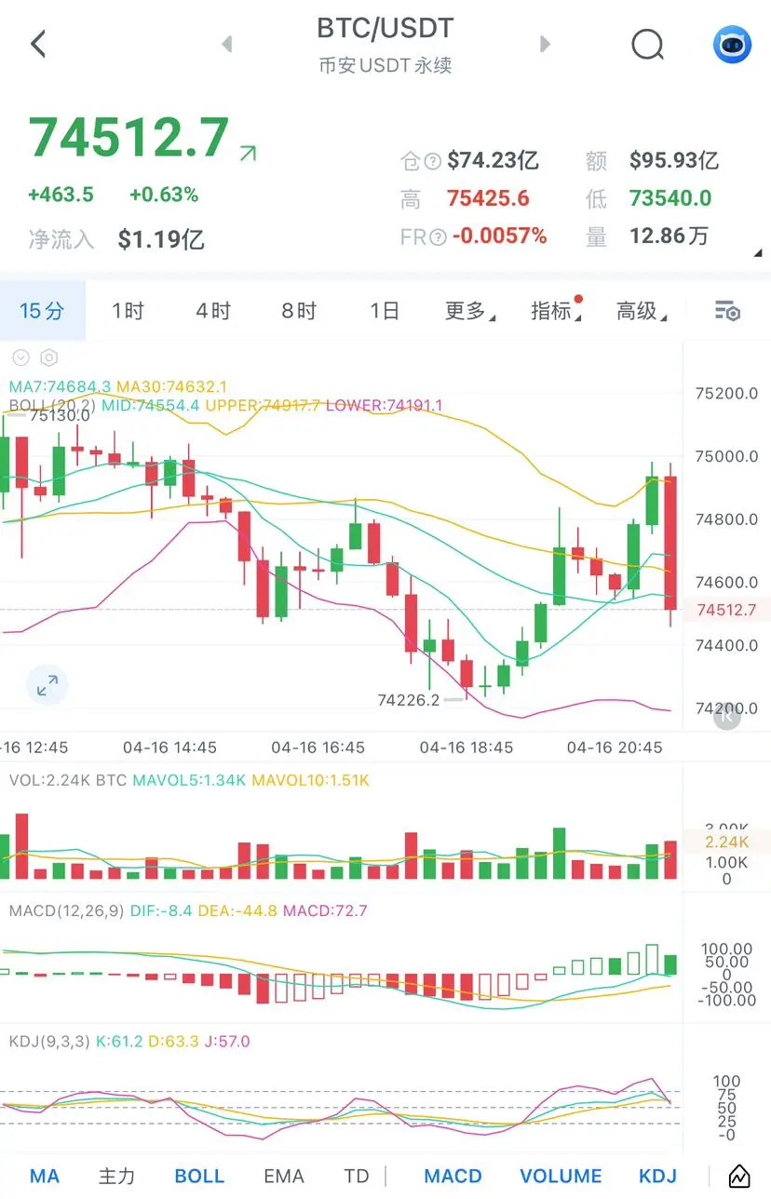The width and height of the screenshot is (771, 1199).
Task: Tap the 净流入 $1.19亿 value
Action: point(161,239)
